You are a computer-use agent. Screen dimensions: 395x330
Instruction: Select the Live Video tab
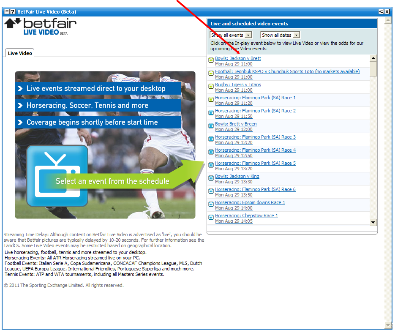click(x=20, y=53)
